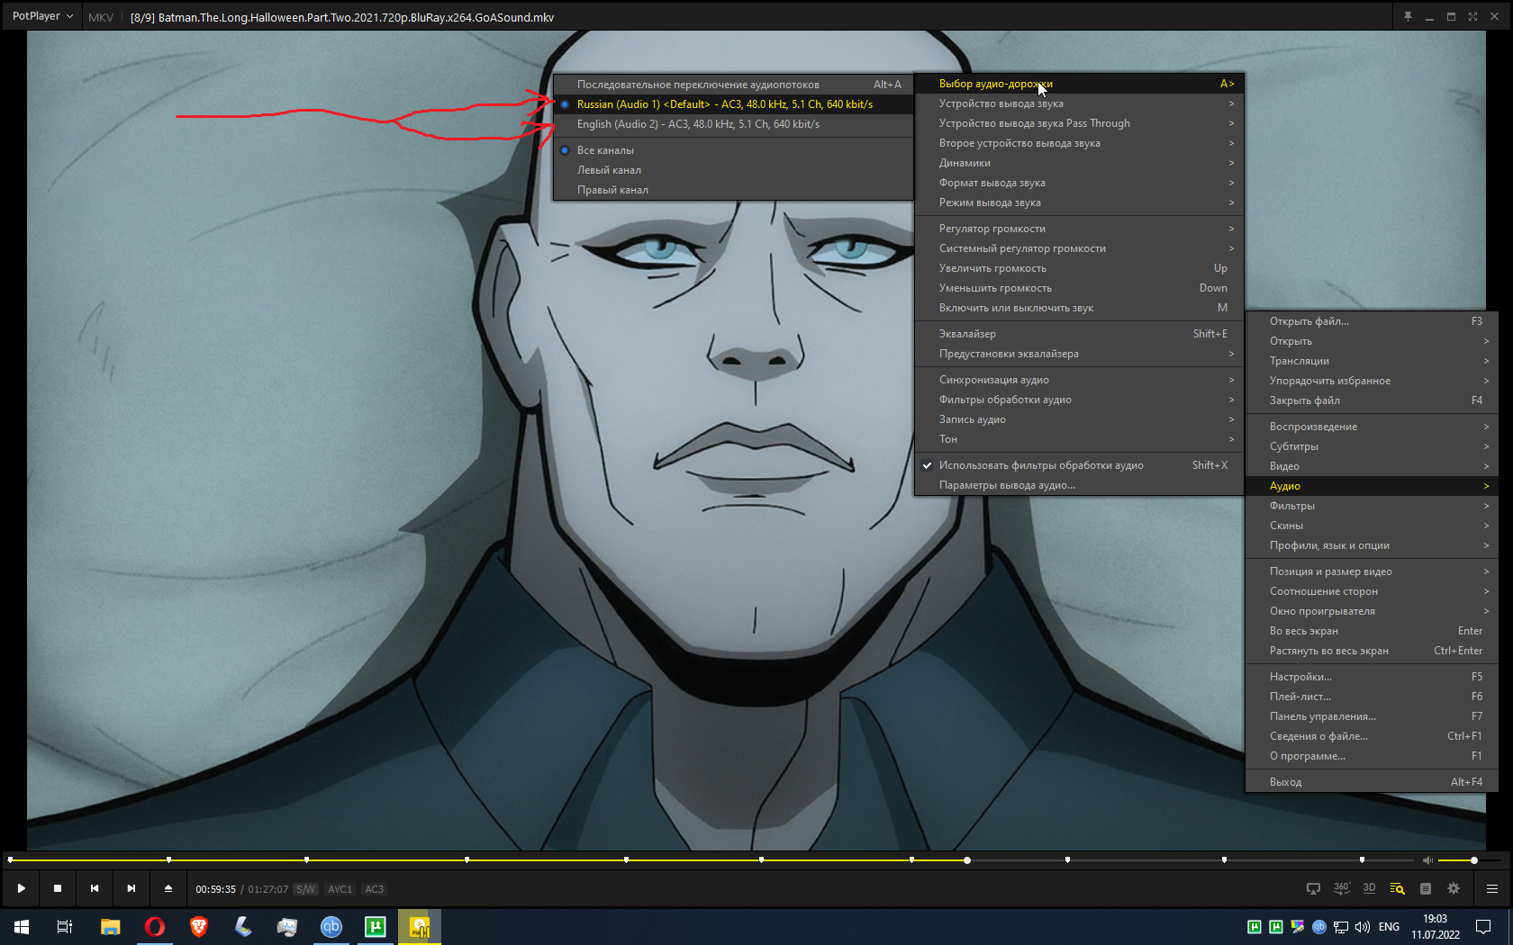The image size is (1513, 945).
Task: Open the playlist panel icon
Action: pos(1426,888)
